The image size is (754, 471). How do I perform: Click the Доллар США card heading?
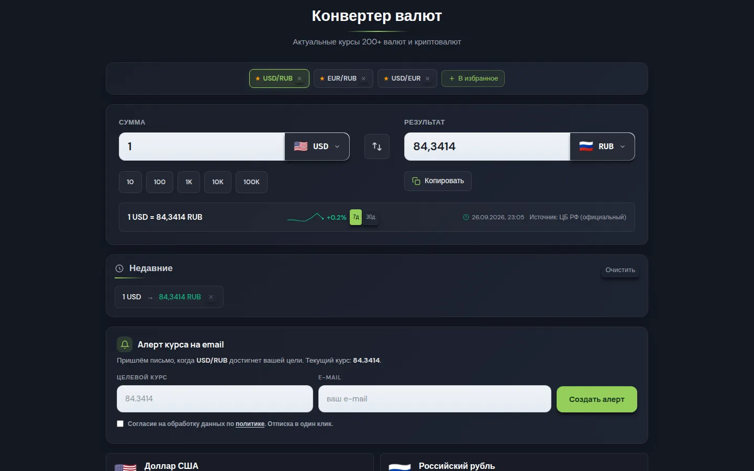171,466
